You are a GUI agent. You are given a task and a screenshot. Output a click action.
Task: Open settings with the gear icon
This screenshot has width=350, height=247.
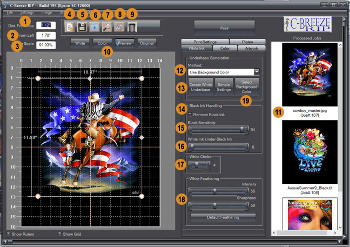point(119,27)
